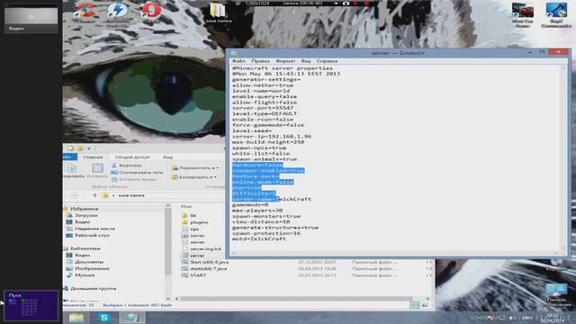Screen dimensions: 576x324
Task: Select Музыка library in navigation pane
Action: pyautogui.click(x=85, y=275)
